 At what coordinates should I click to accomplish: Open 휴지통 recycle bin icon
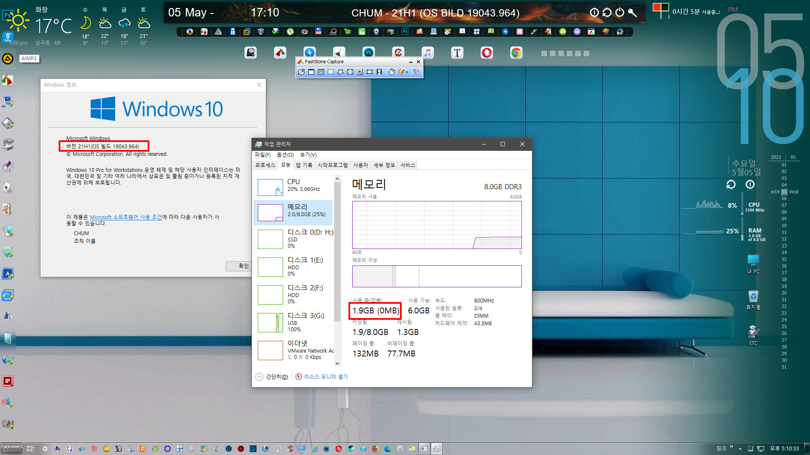coord(753,300)
